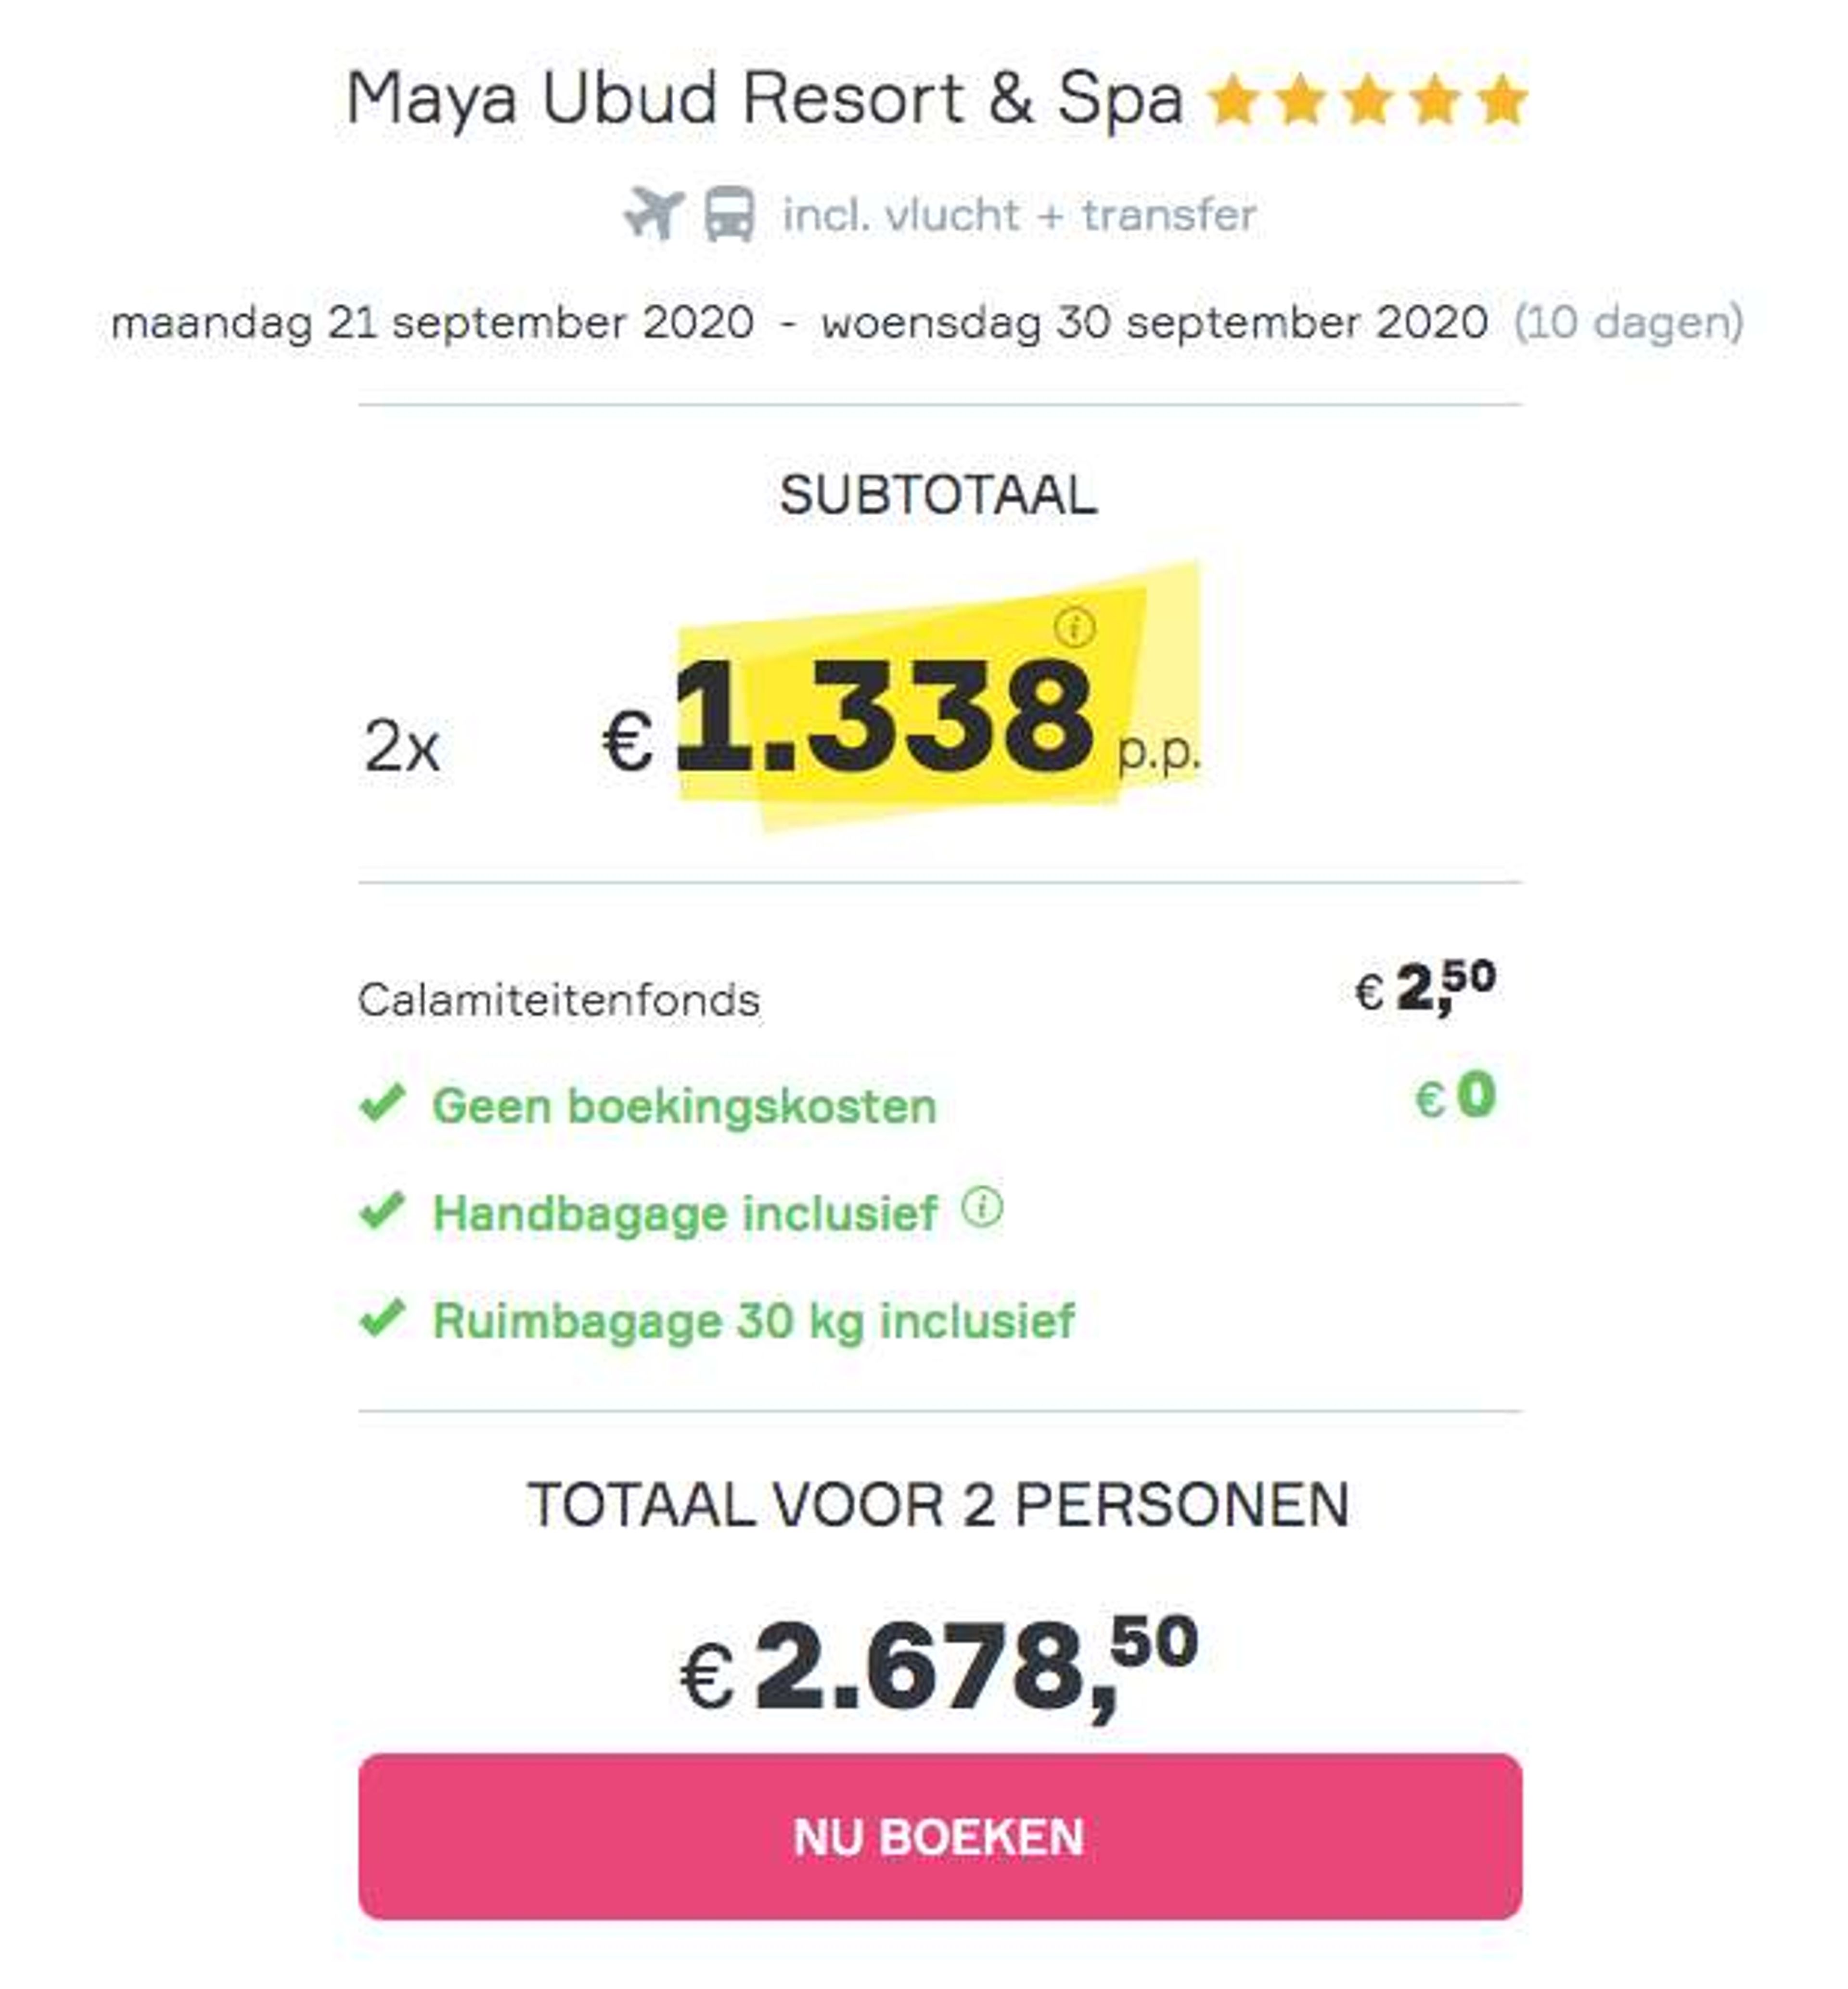Click the highlighted € 1.338 p.p. price
This screenshot has width=1848, height=1989.
pos(900,720)
